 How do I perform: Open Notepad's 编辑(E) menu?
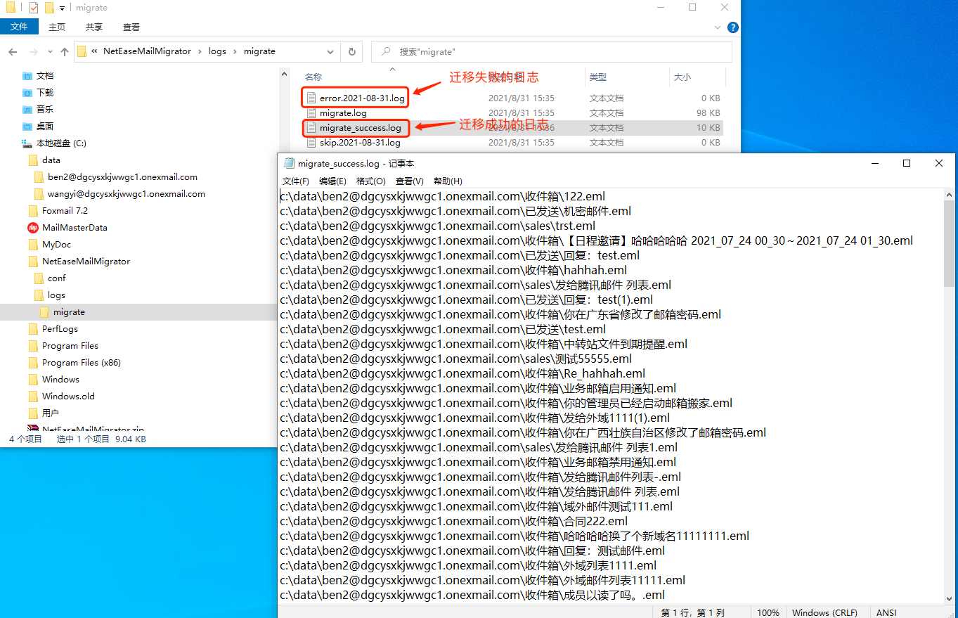pos(332,181)
